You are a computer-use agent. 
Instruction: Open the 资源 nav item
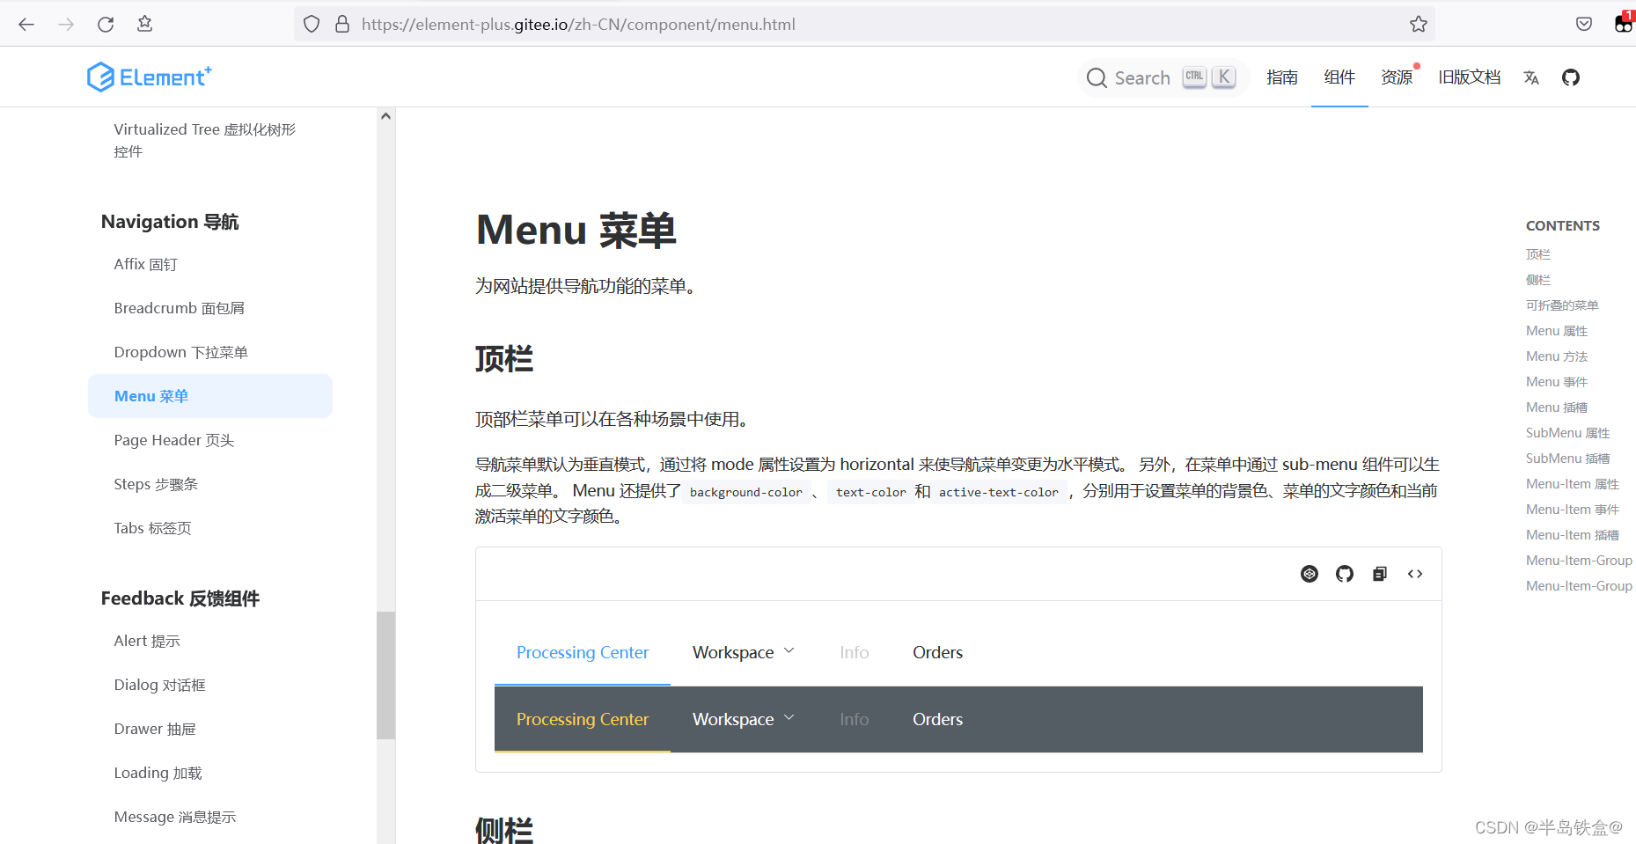(x=1397, y=77)
